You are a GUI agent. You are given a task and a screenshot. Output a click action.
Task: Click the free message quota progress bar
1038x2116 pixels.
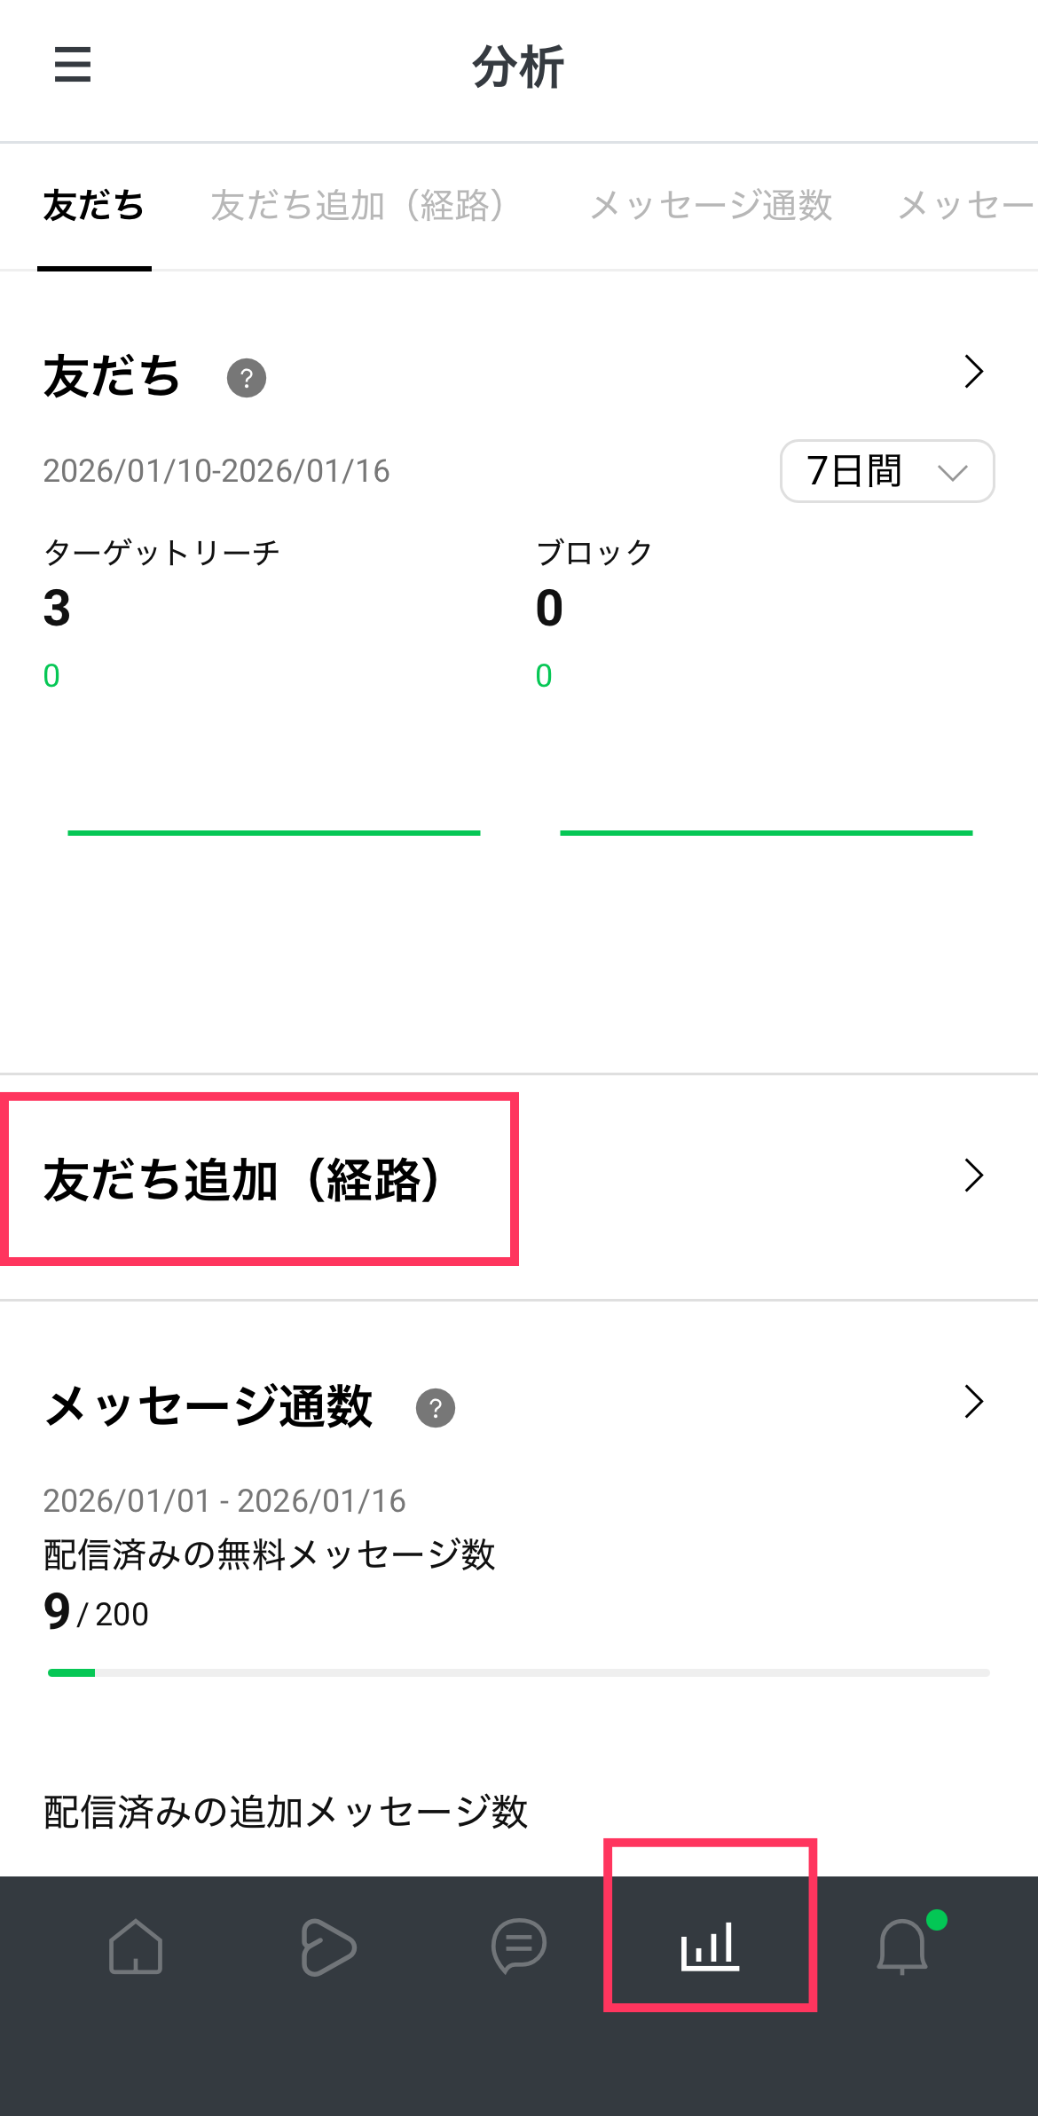tap(519, 1672)
